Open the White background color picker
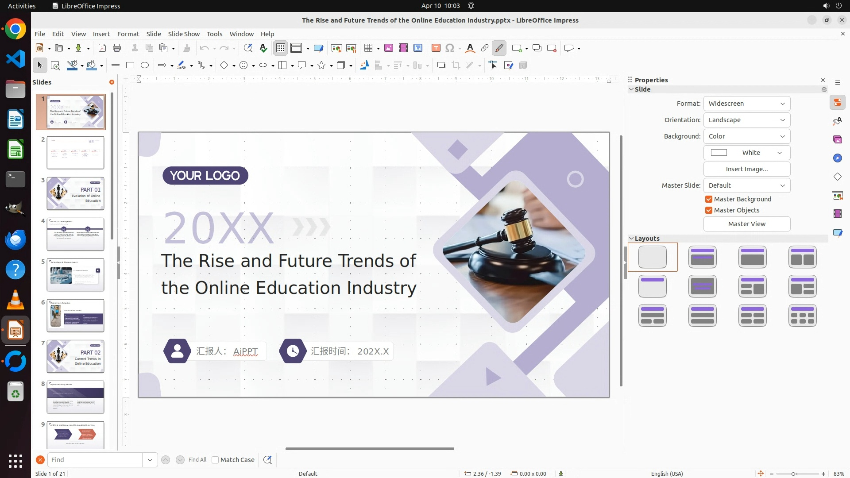850x478 pixels. point(746,153)
